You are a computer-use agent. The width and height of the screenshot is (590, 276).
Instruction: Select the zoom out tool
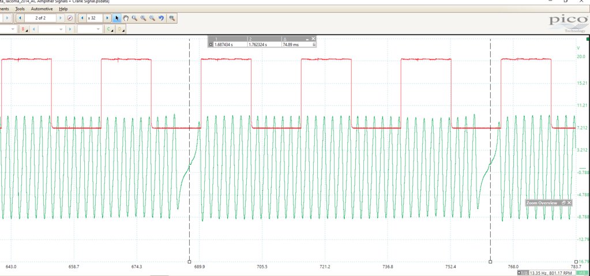(152, 18)
